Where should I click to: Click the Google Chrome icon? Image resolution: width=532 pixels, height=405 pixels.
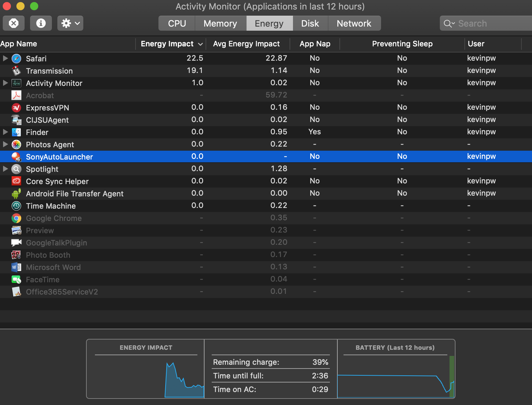coord(16,218)
